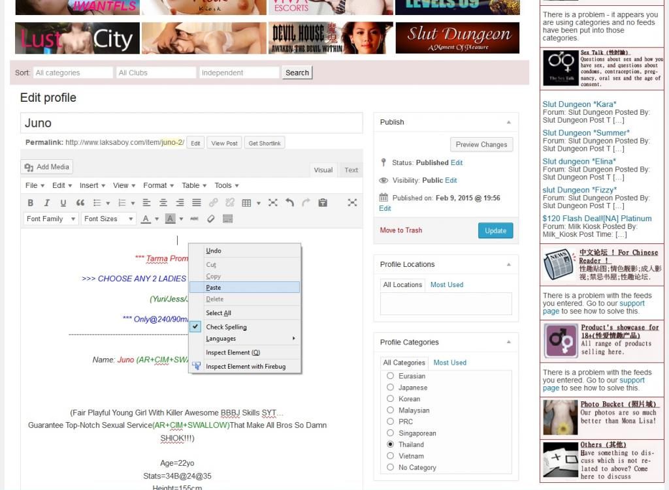This screenshot has width=669, height=490.
Task: Click the Search button in sort bar
Action: pos(297,73)
